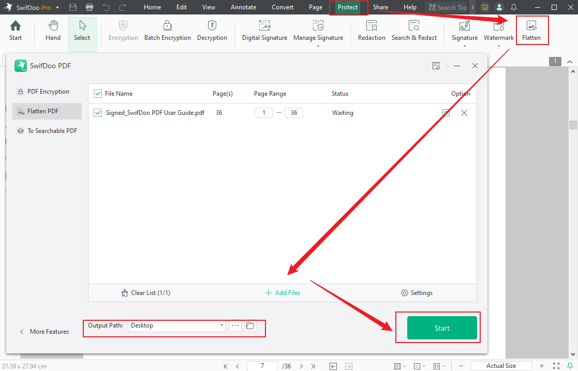This screenshot has width=578, height=371.
Task: Open the Output Path dropdown
Action: [x=221, y=325]
